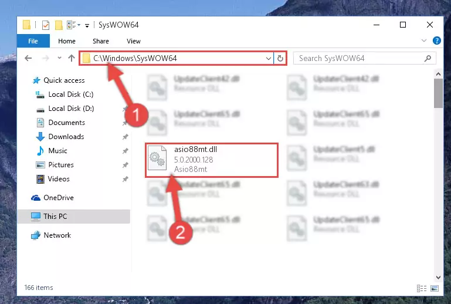
Task: Open the Share ribbon tab
Action: (101, 41)
